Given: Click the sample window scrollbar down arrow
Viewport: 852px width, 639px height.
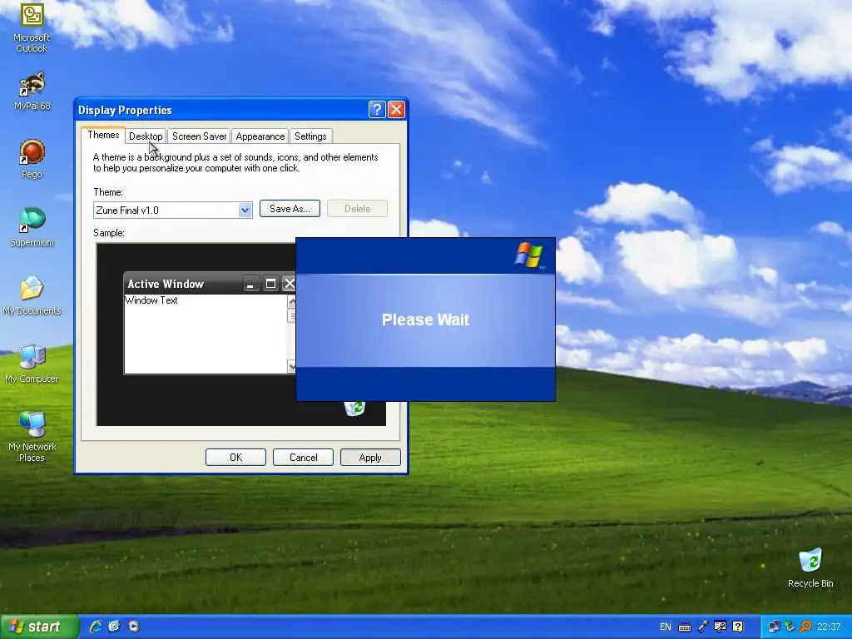Looking at the screenshot, I should pyautogui.click(x=292, y=366).
